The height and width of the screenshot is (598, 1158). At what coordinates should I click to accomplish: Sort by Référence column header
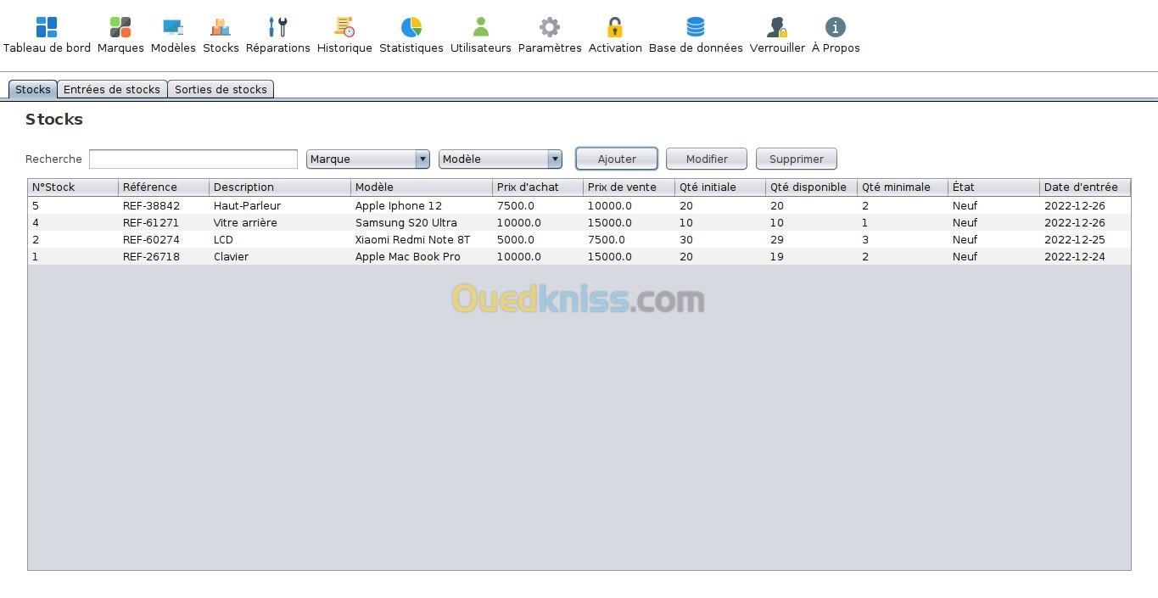click(164, 187)
